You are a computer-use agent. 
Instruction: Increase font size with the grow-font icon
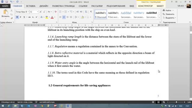(x=41, y=12)
